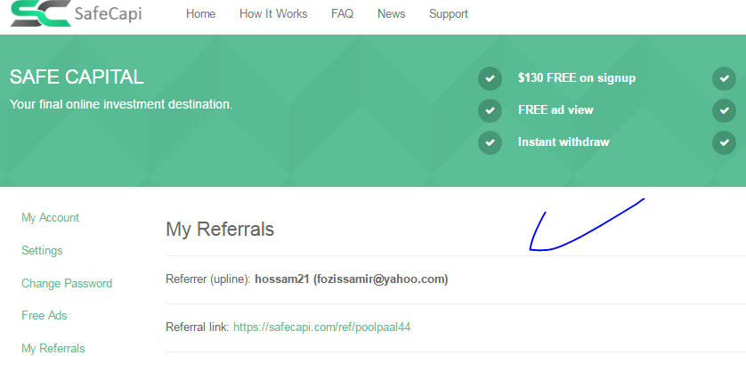Open the FAQ nav item
Viewport: 746px width, 388px height.
pos(342,13)
